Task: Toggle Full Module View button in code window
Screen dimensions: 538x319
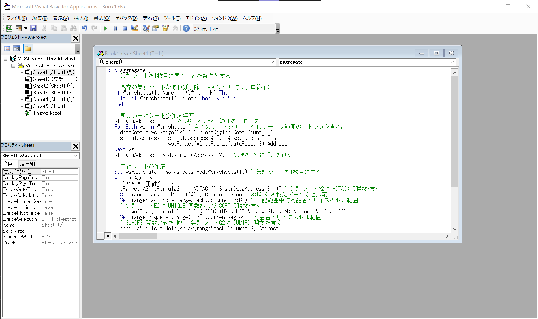Action: click(x=108, y=236)
